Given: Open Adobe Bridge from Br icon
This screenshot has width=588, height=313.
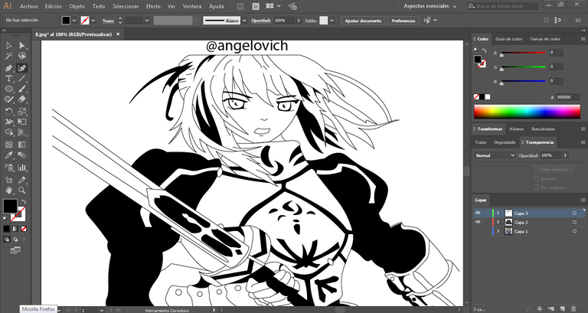Looking at the screenshot, I should click(x=240, y=6).
